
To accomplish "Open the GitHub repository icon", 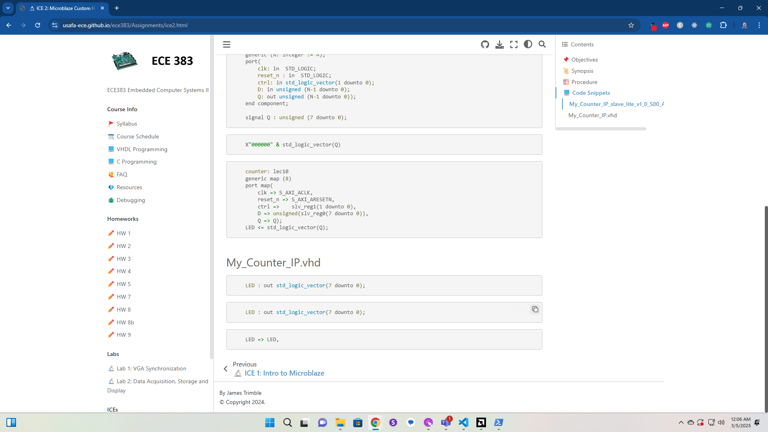I will (x=485, y=44).
